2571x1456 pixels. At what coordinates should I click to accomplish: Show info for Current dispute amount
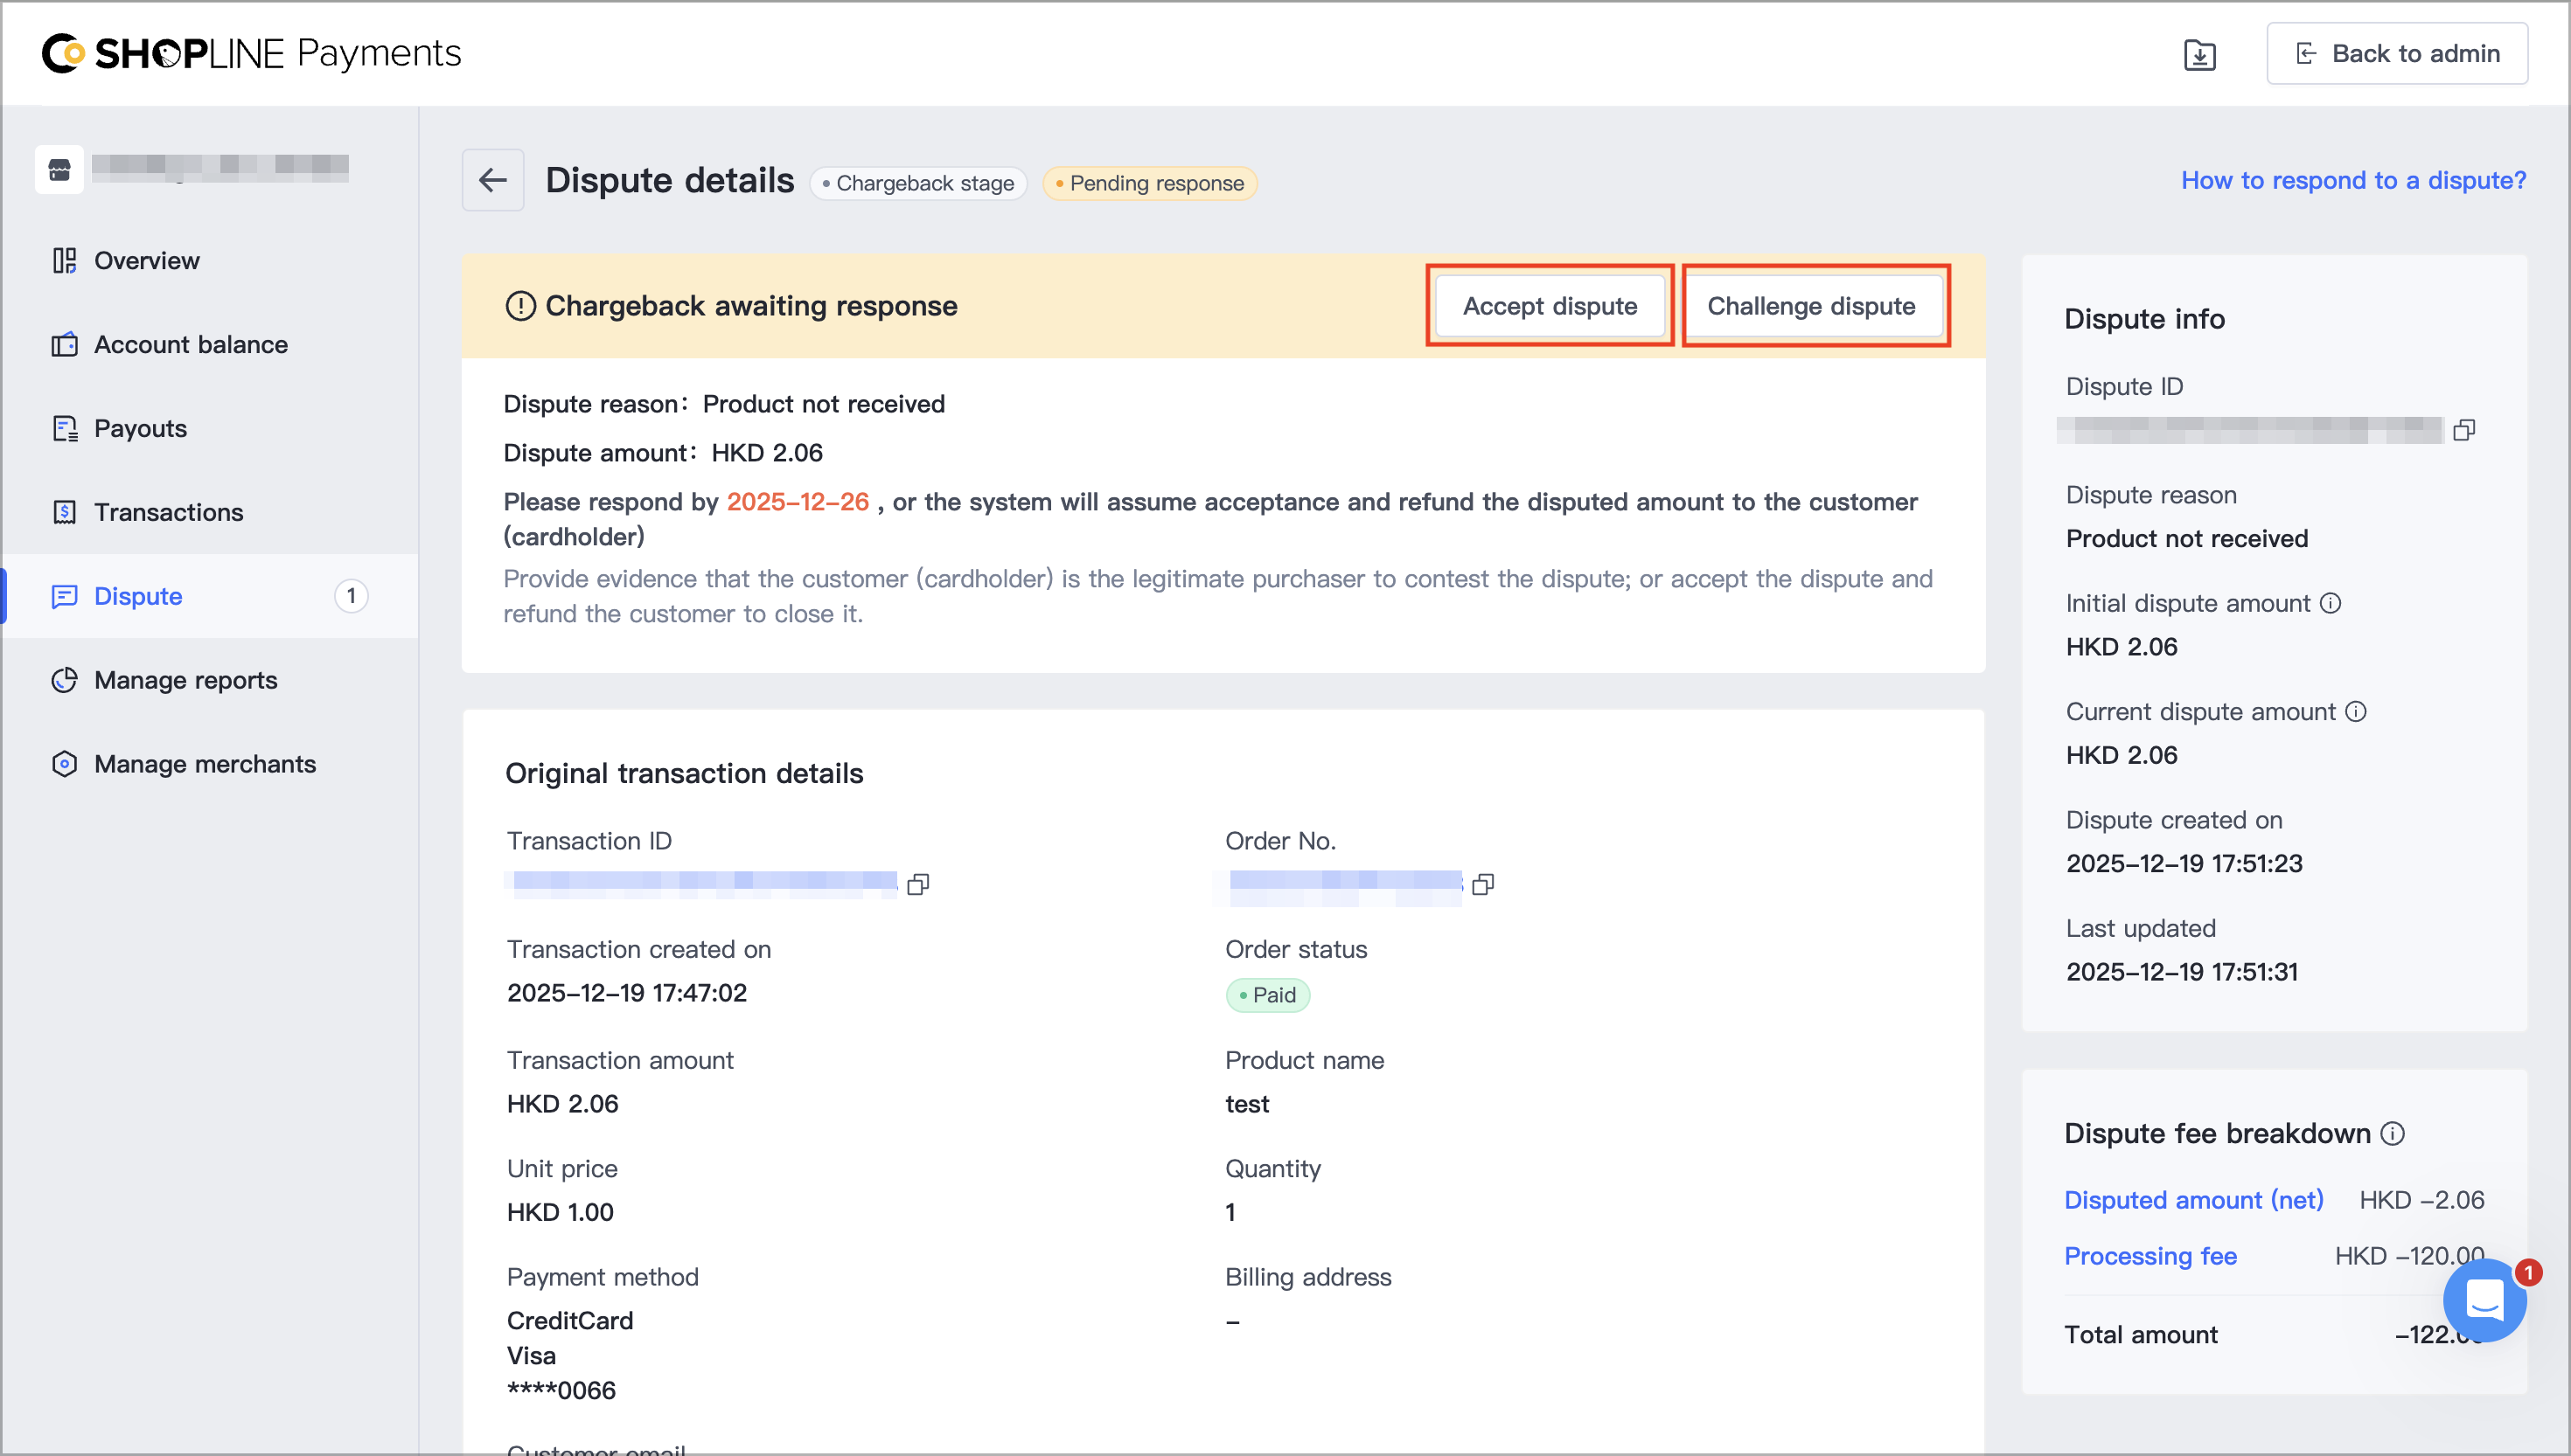[x=2356, y=711]
